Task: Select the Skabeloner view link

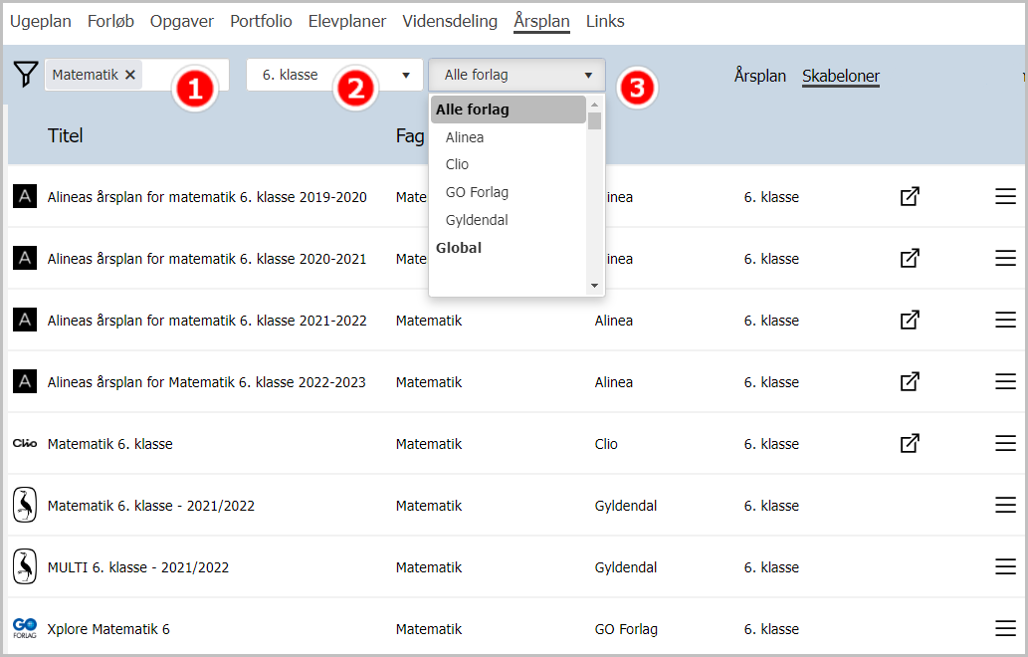Action: tap(841, 76)
